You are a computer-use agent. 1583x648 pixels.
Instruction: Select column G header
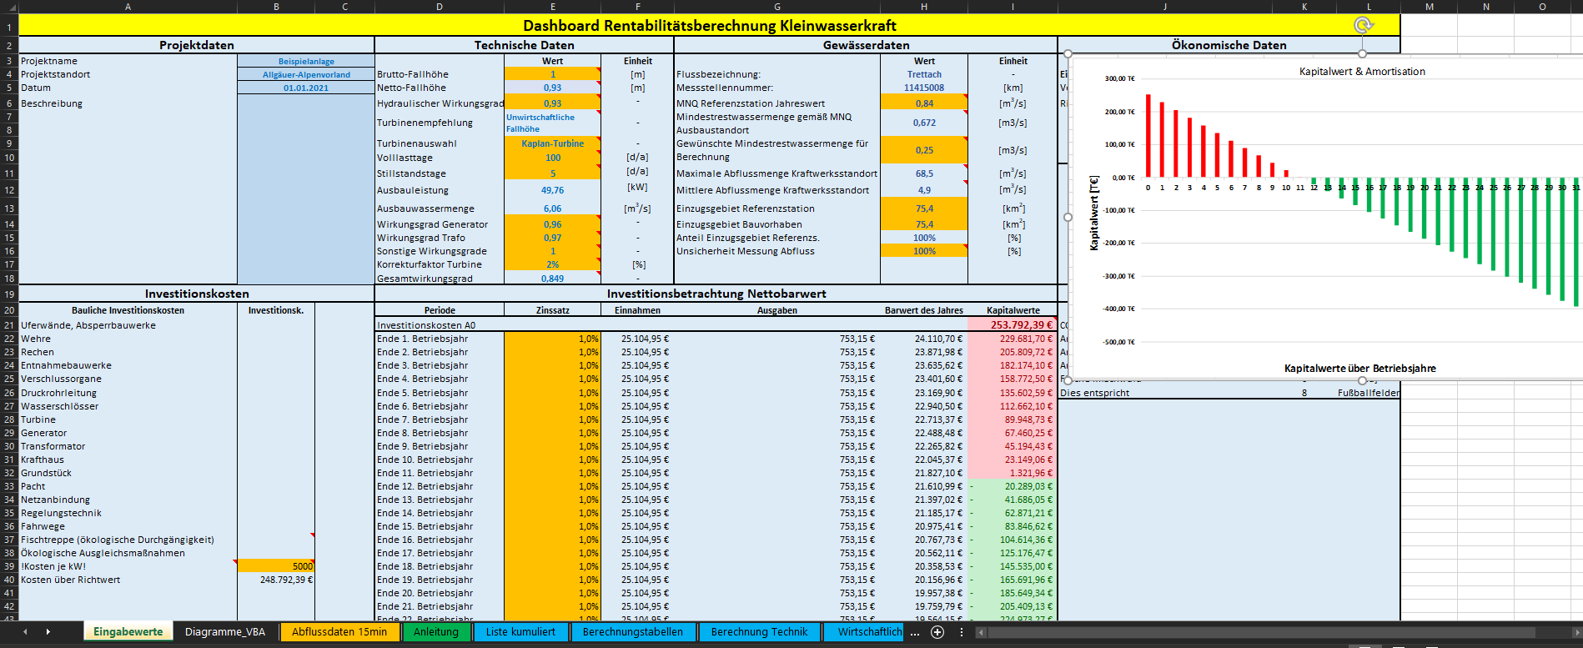pyautogui.click(x=777, y=7)
